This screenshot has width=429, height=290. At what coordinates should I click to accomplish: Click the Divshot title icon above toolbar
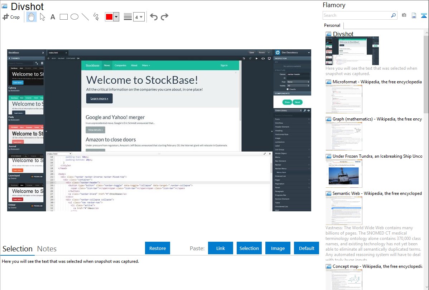pos(4,6)
